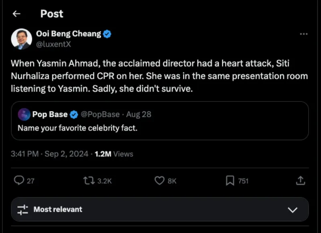
Task: Open the @luxentX handle link
Action: click(x=53, y=44)
